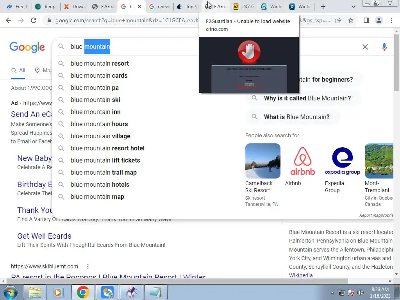The height and width of the screenshot is (300, 400).
Task: Select suggestion blue mountain inn
Action: [x=96, y=112]
